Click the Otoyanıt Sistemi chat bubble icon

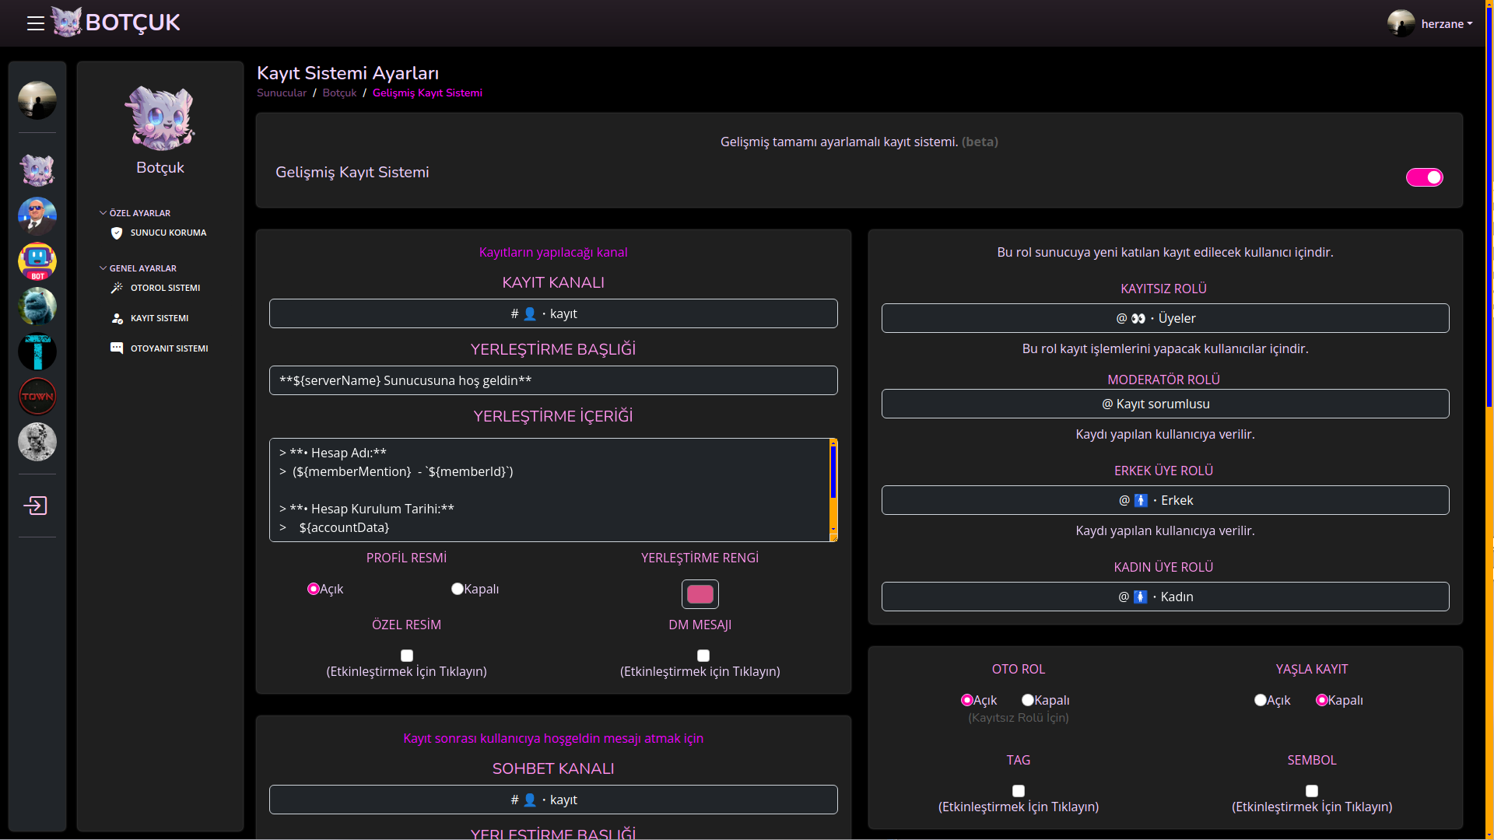117,348
